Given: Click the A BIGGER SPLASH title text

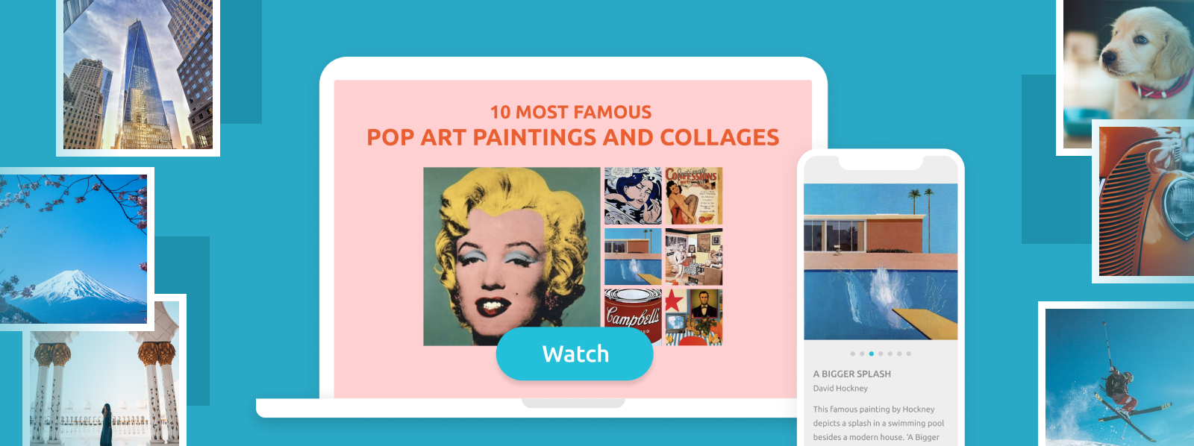Looking at the screenshot, I should (852, 374).
